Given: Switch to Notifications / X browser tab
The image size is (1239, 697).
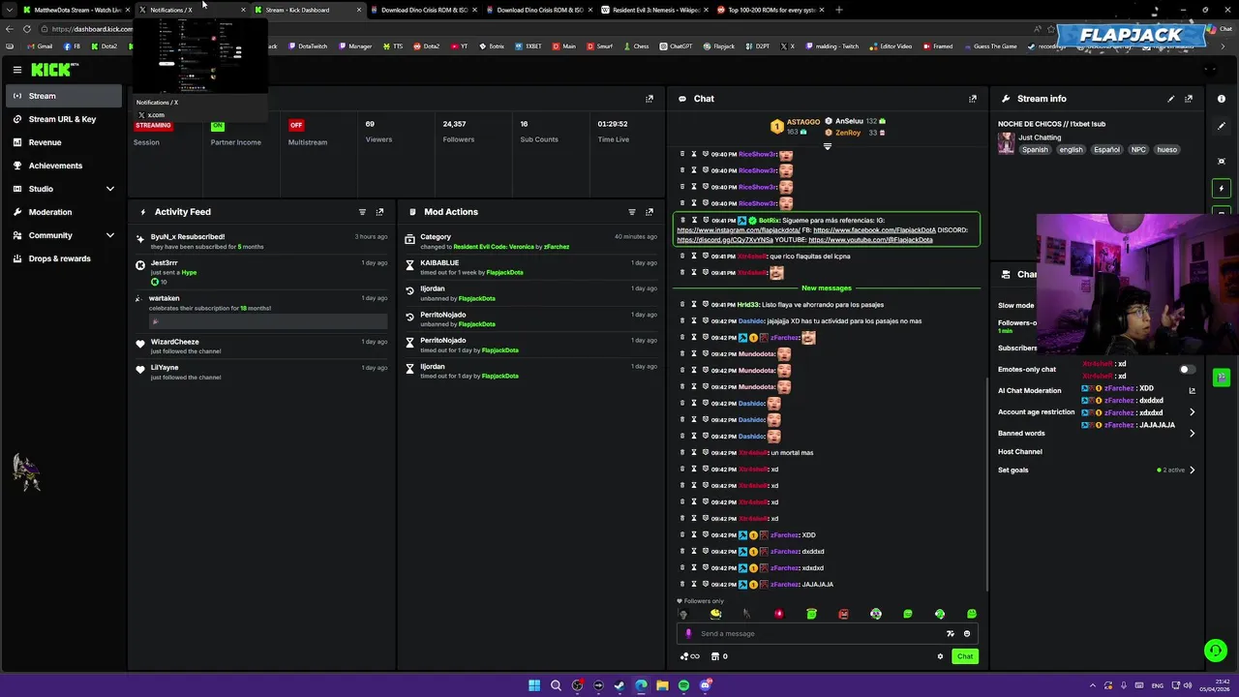Looking at the screenshot, I should click(192, 10).
